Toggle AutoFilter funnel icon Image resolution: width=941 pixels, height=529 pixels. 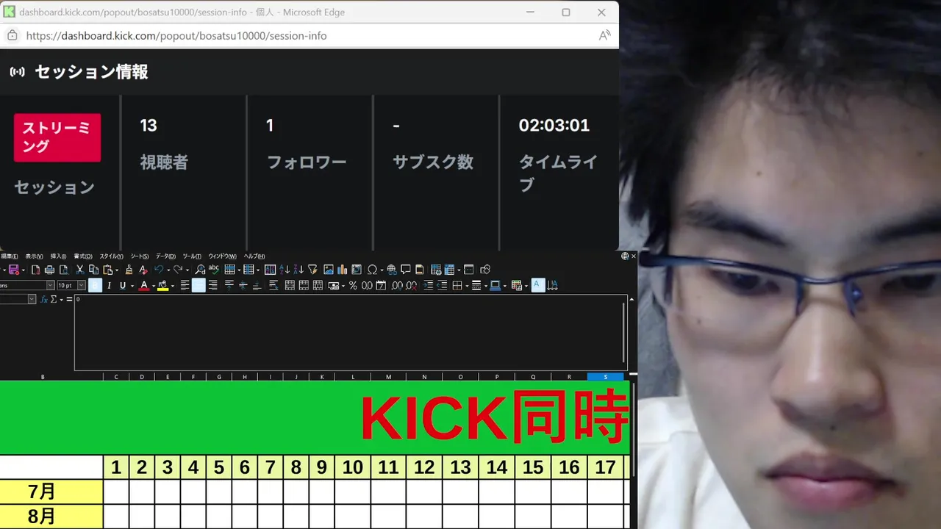(312, 270)
